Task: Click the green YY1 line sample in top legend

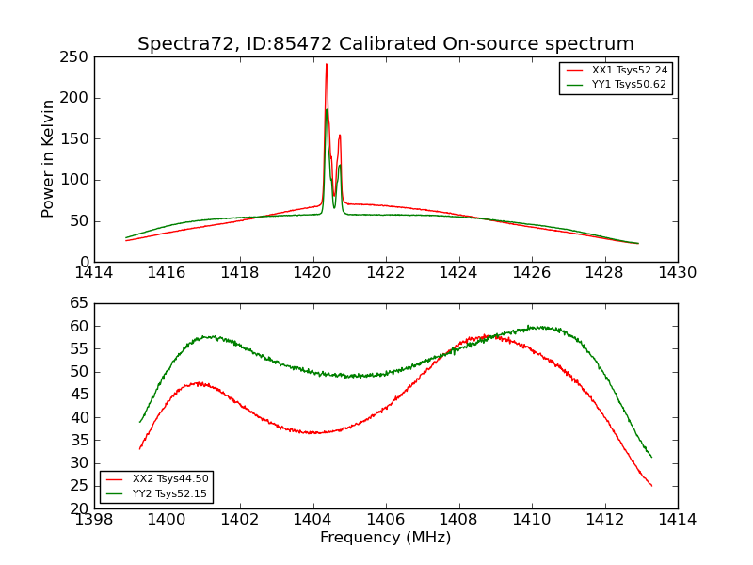Action: 574,85
